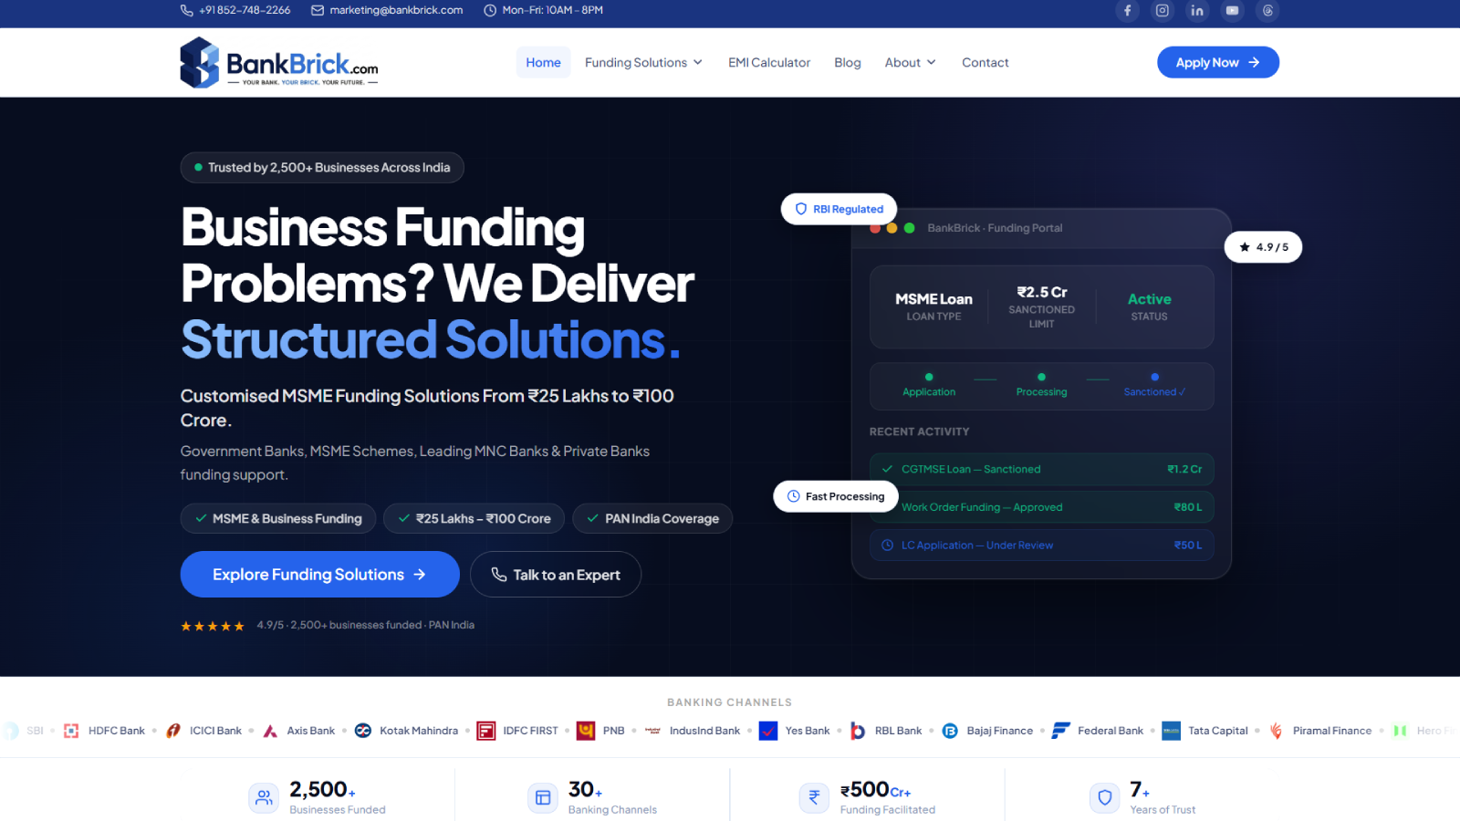
Task: Open the Facebook social icon
Action: (x=1127, y=11)
